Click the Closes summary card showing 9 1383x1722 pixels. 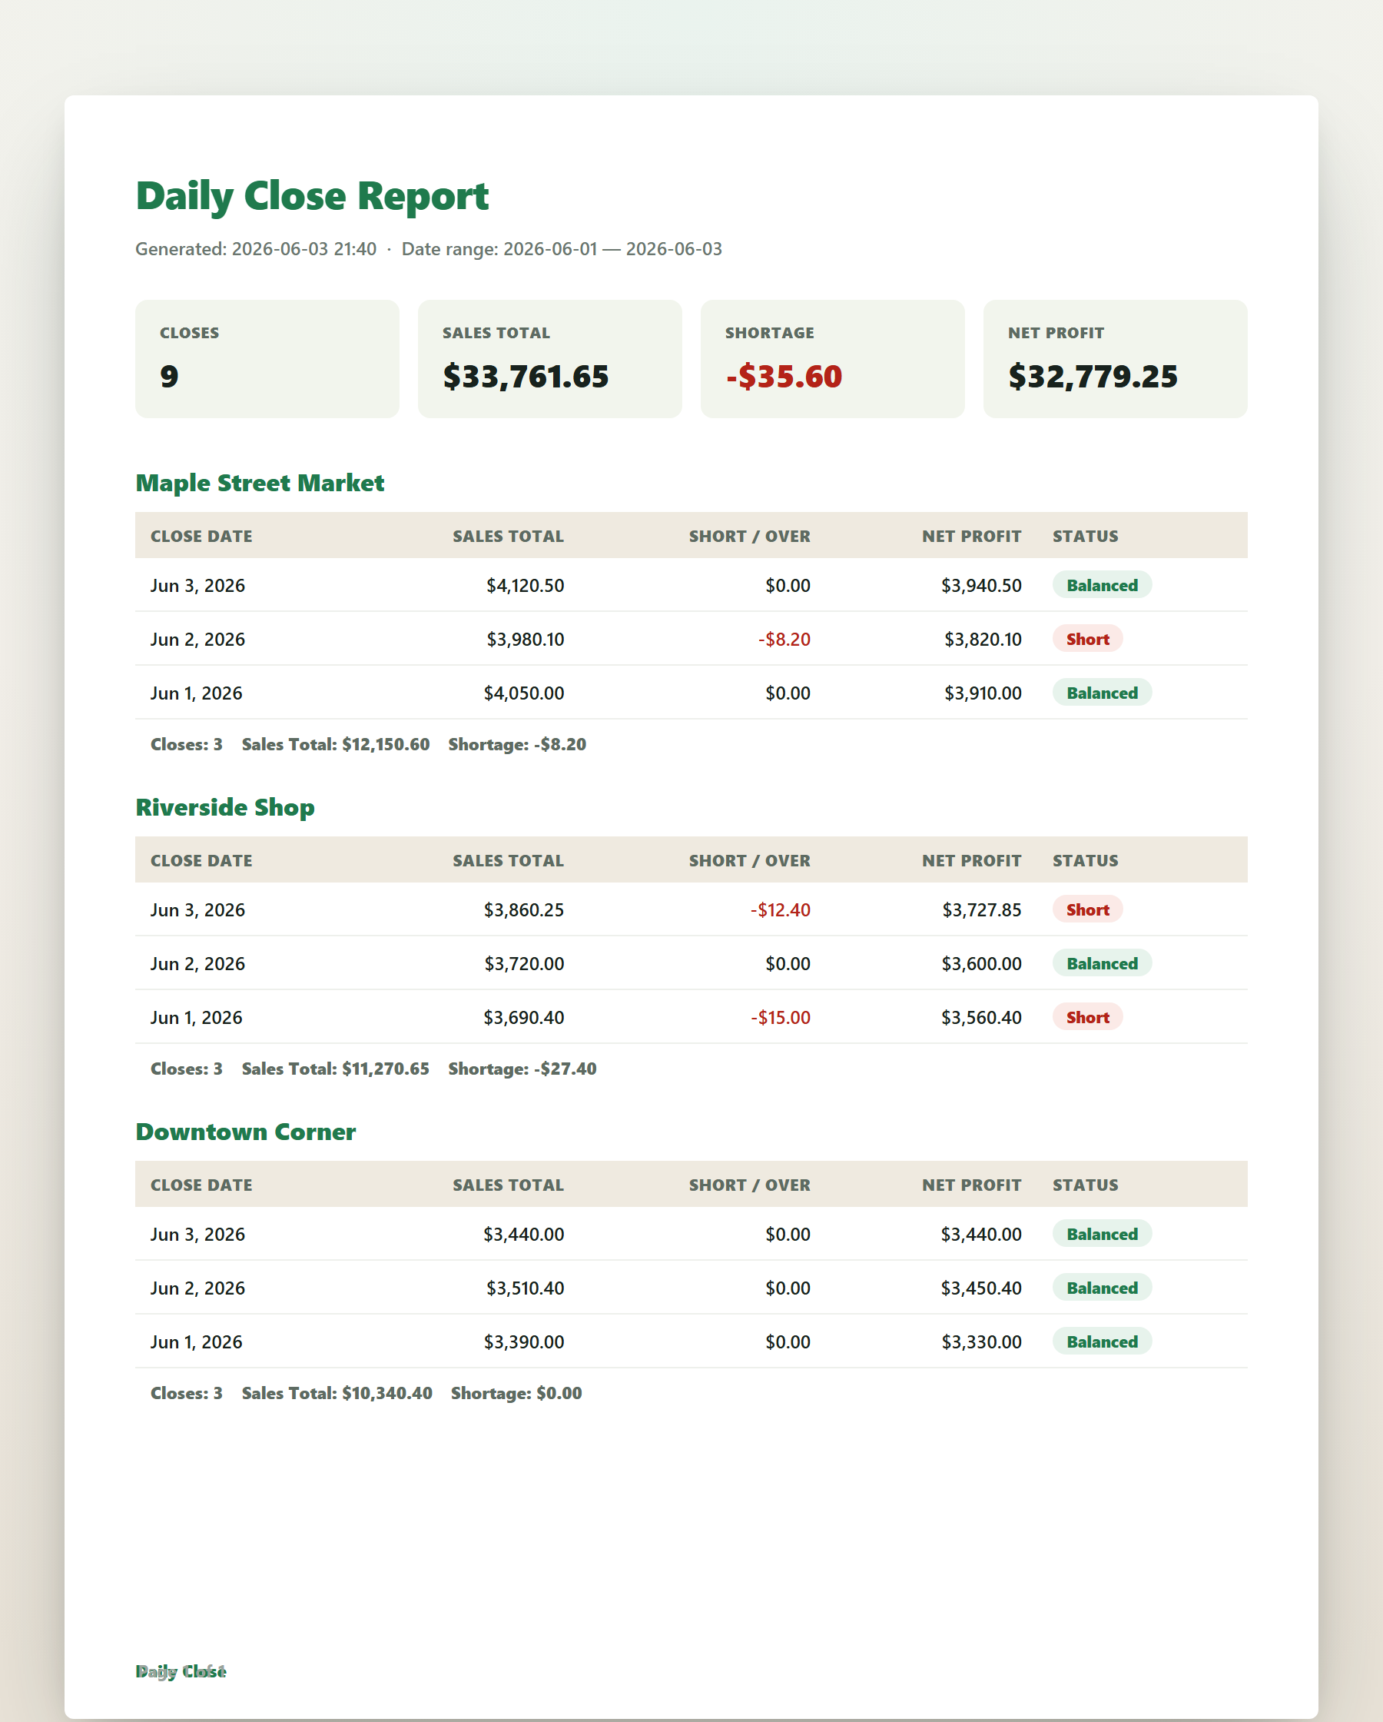pyautogui.click(x=267, y=358)
